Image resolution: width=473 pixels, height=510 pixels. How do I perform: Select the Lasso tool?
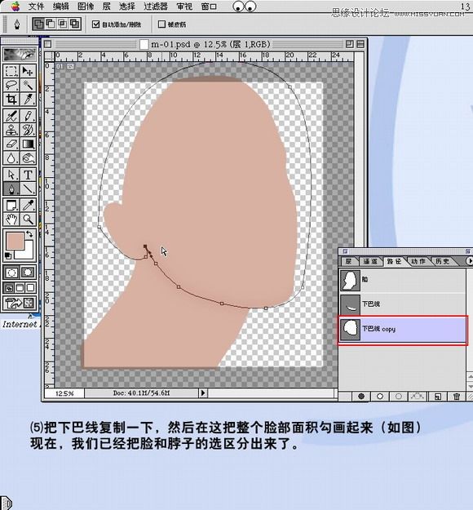pos(11,85)
